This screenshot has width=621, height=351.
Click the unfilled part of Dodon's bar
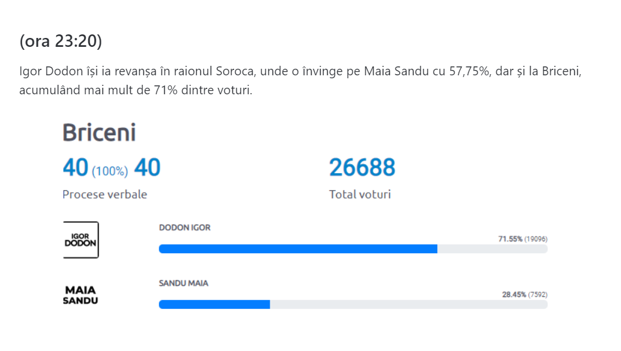[492, 249]
